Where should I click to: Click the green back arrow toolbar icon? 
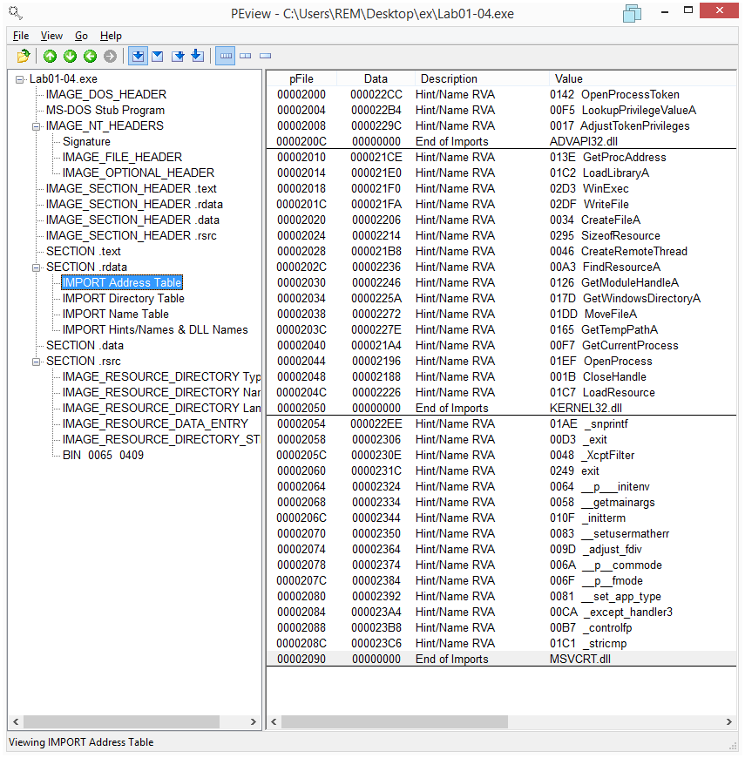point(91,56)
